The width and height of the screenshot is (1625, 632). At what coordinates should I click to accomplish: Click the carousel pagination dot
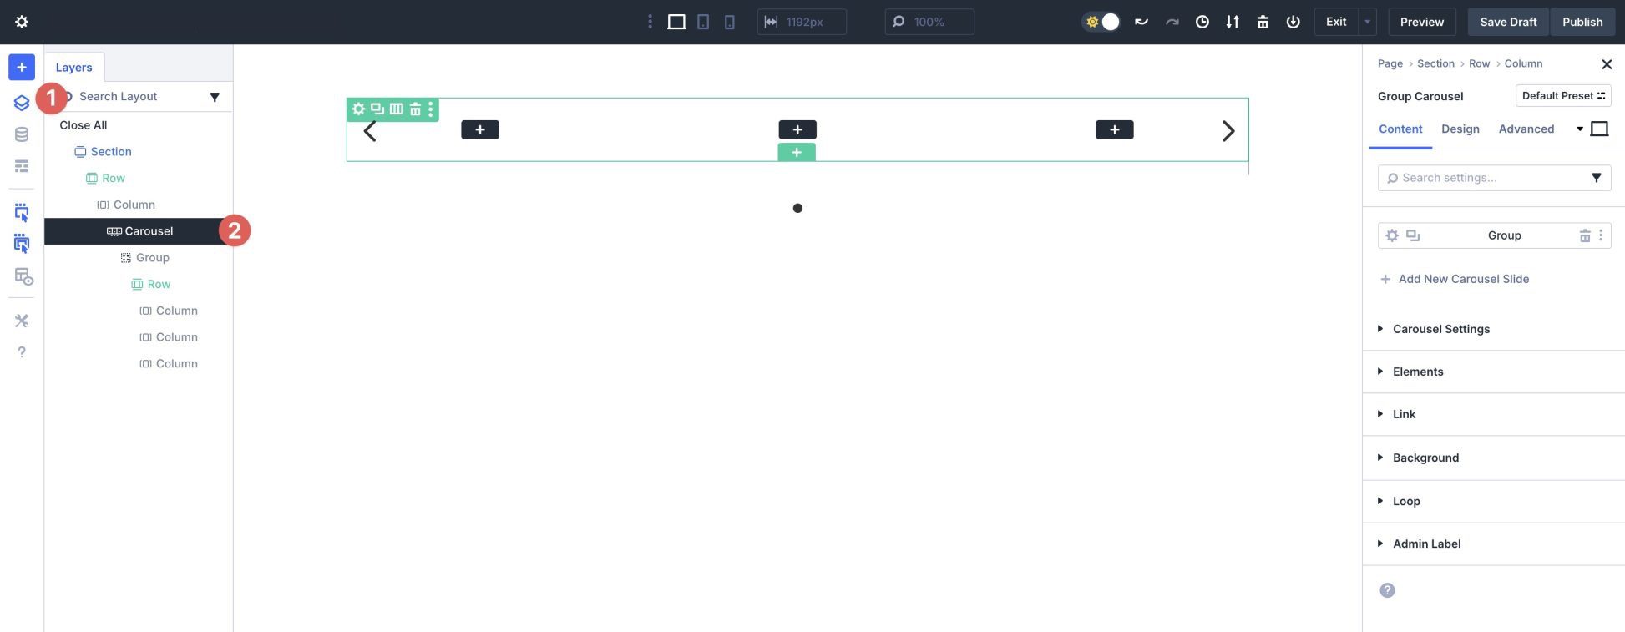(x=797, y=208)
